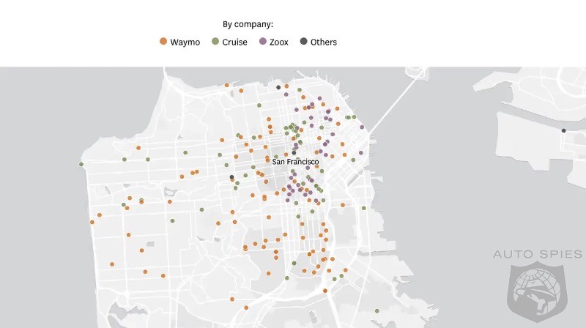Screen dimensions: 586x328
Task: Click the San Francisco map label
Action: coord(296,161)
